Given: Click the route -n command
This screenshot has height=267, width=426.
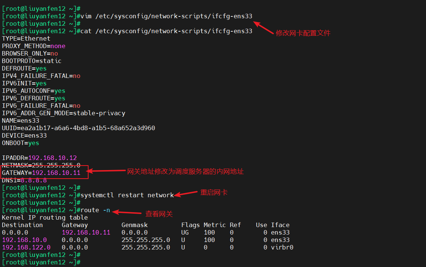Looking at the screenshot, I should [x=95, y=210].
